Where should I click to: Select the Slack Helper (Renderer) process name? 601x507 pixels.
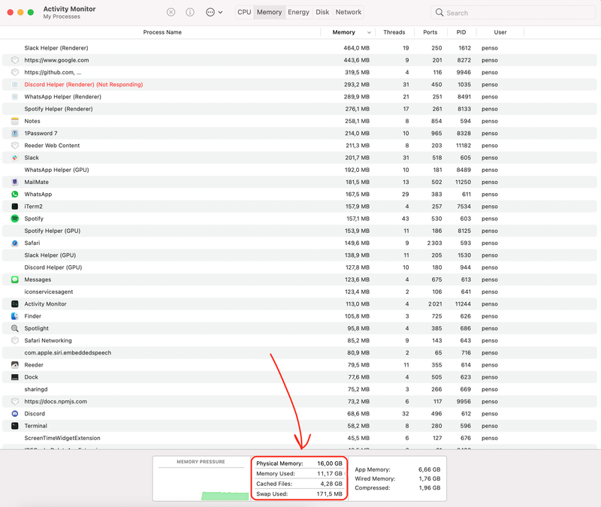56,48
